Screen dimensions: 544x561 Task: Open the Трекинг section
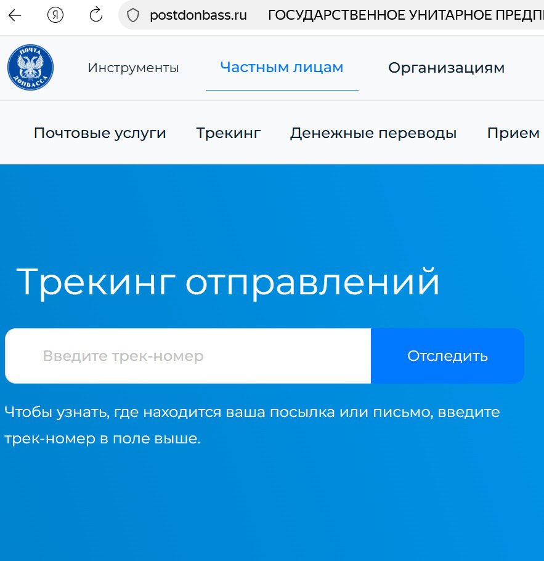(228, 132)
